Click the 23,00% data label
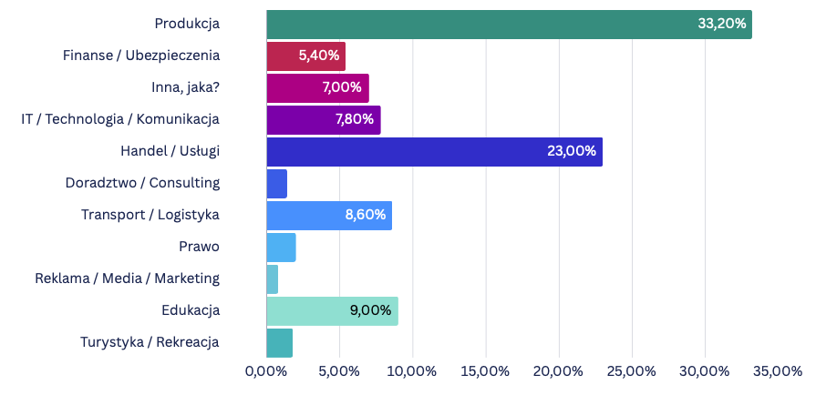816x395 pixels. click(x=572, y=152)
